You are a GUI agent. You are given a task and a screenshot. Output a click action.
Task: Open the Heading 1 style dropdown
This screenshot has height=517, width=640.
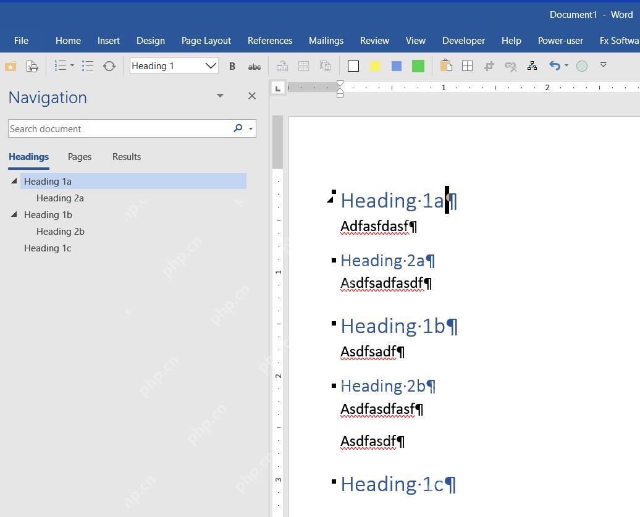pos(211,65)
